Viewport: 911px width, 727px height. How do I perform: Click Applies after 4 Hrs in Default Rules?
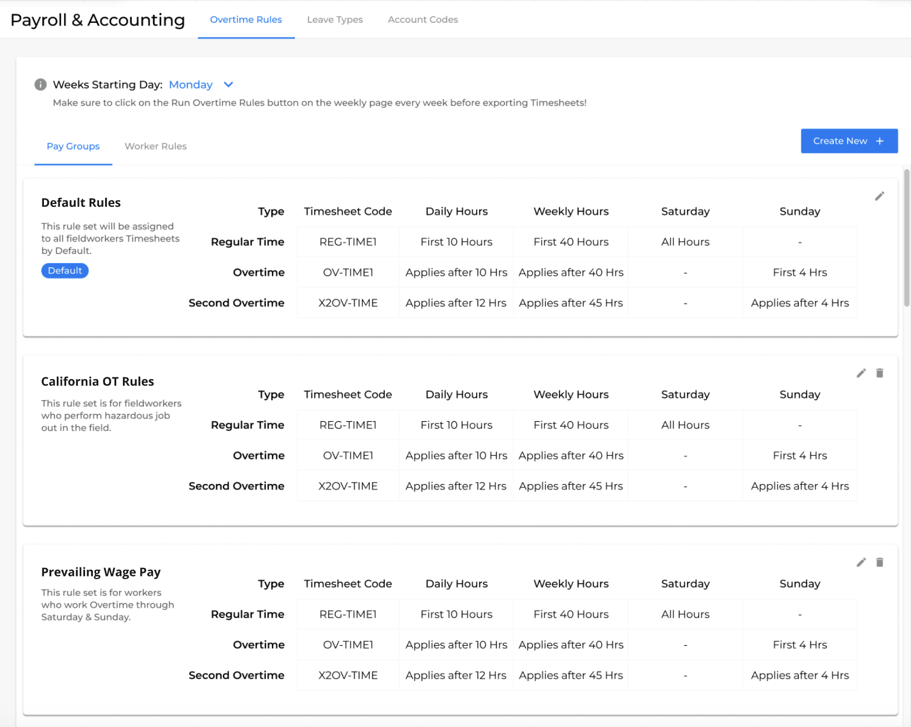[800, 303]
